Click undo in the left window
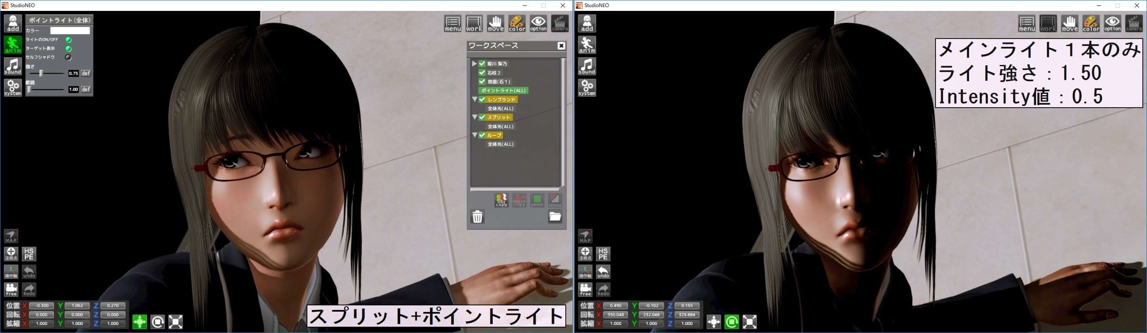This screenshot has width=1147, height=333. pyautogui.click(x=29, y=272)
